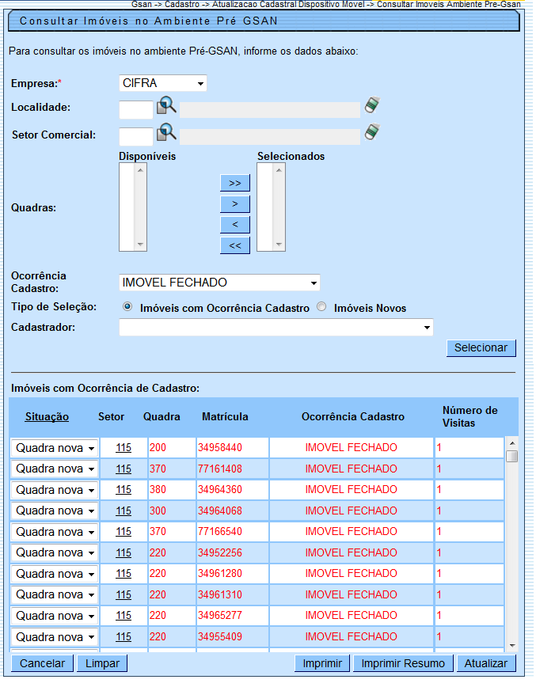
Task: Select Imóveis com Ocorrência Cadastro radio option
Action: [127, 307]
